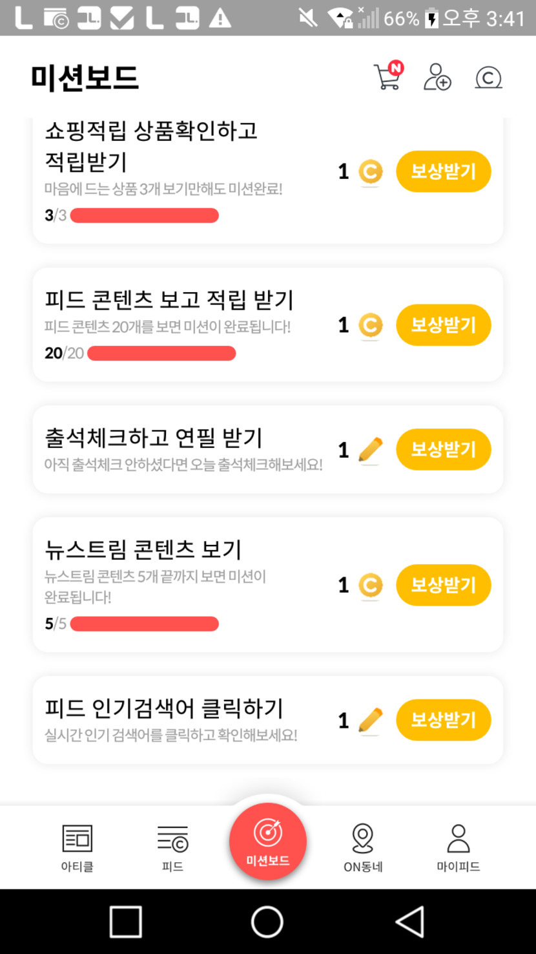536x954 pixels.
Task: Claim reward for 피드 콘텐츠 보고 적립 받기
Action: click(x=444, y=325)
